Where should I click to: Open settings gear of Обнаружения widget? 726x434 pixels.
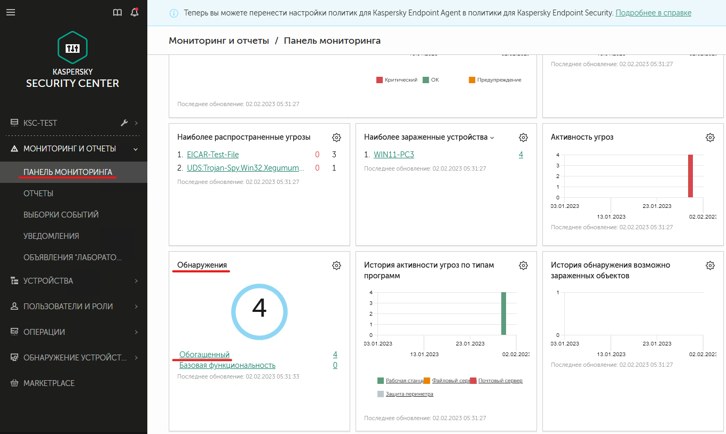point(336,266)
